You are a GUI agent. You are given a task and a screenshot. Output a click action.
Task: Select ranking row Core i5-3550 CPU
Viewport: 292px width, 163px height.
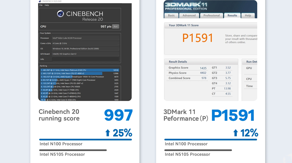(80, 100)
